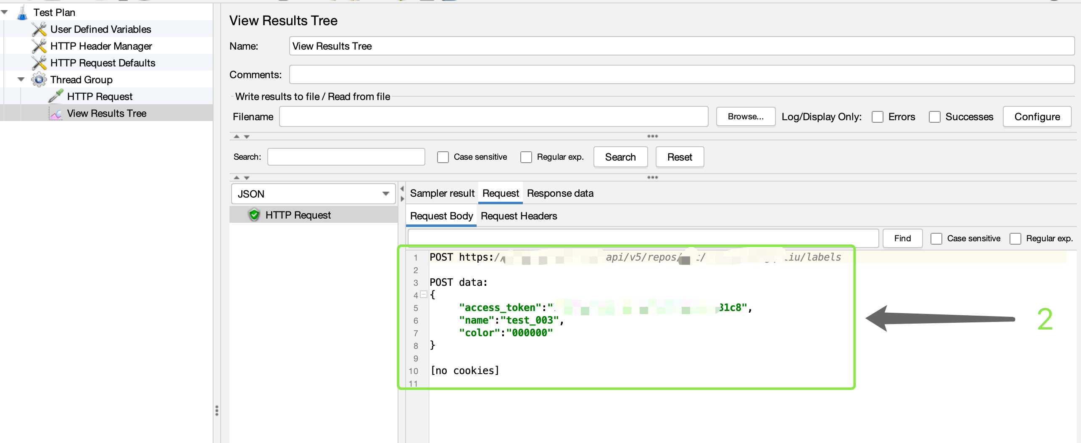Collapse the Thread Group tree node
Screen dimensions: 1081x443
pos(21,79)
